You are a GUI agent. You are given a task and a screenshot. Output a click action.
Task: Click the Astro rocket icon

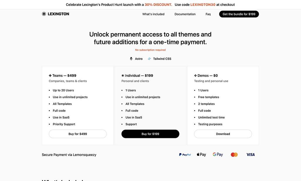131,59
